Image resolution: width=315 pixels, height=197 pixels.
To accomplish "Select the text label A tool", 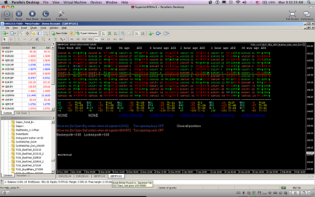I will tap(49, 39).
